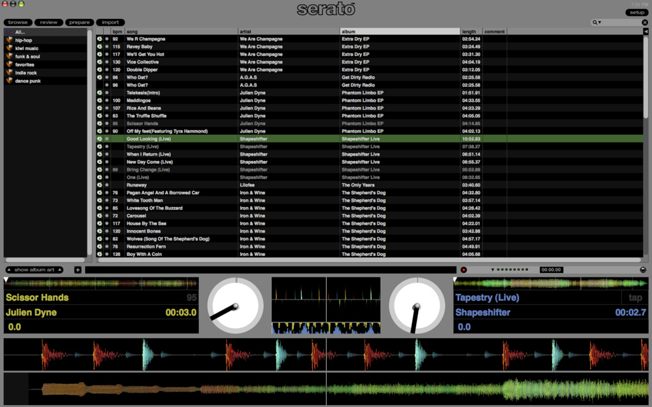This screenshot has width=652, height=407.
Task: Open the favorites crate via its icon
Action: (10, 64)
